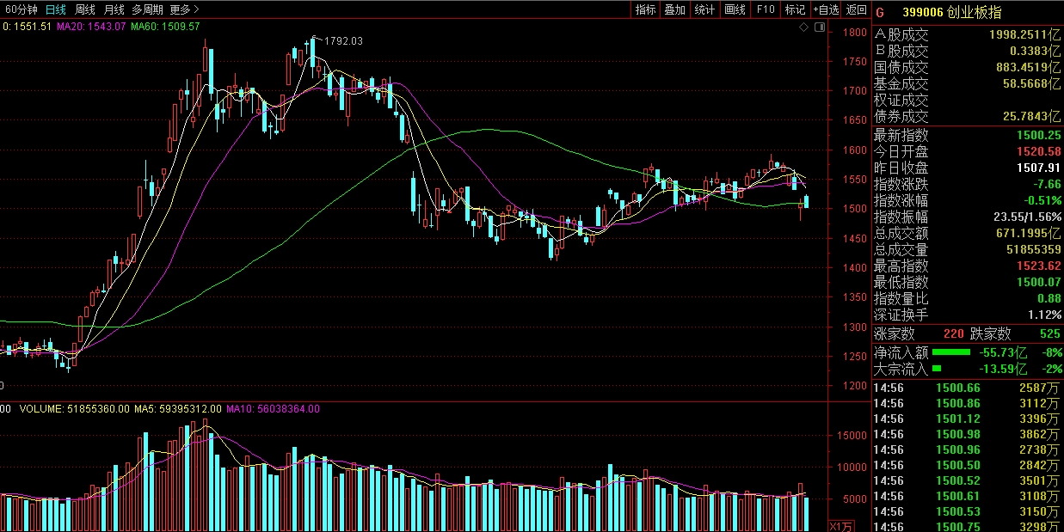
Task: Click the MA60: 1509.57 indicator label
Action: click(x=165, y=27)
